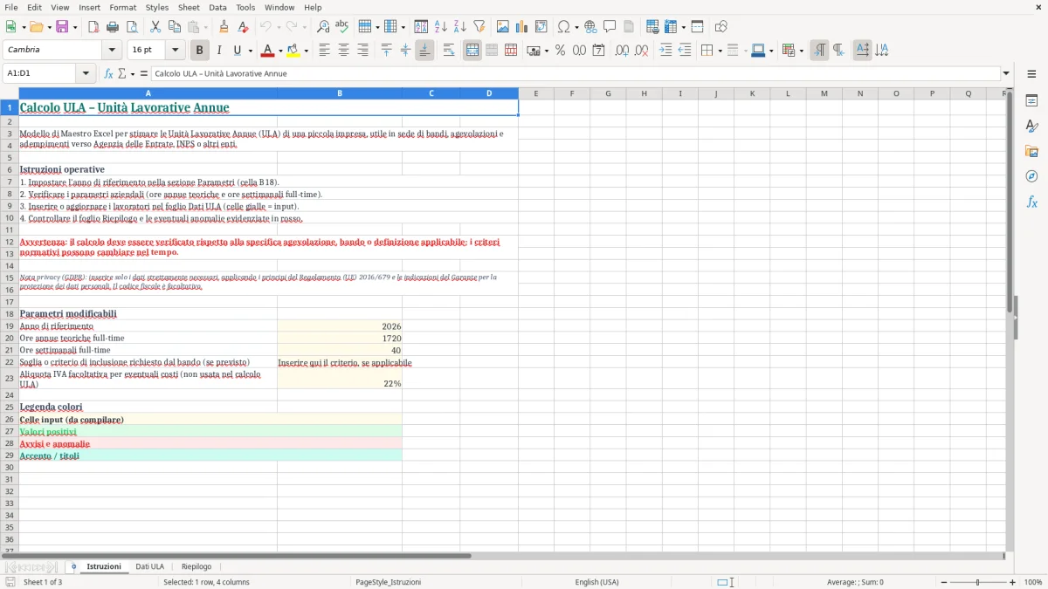This screenshot has width=1048, height=589.
Task: Click English (USA) language in status bar
Action: coord(596,582)
